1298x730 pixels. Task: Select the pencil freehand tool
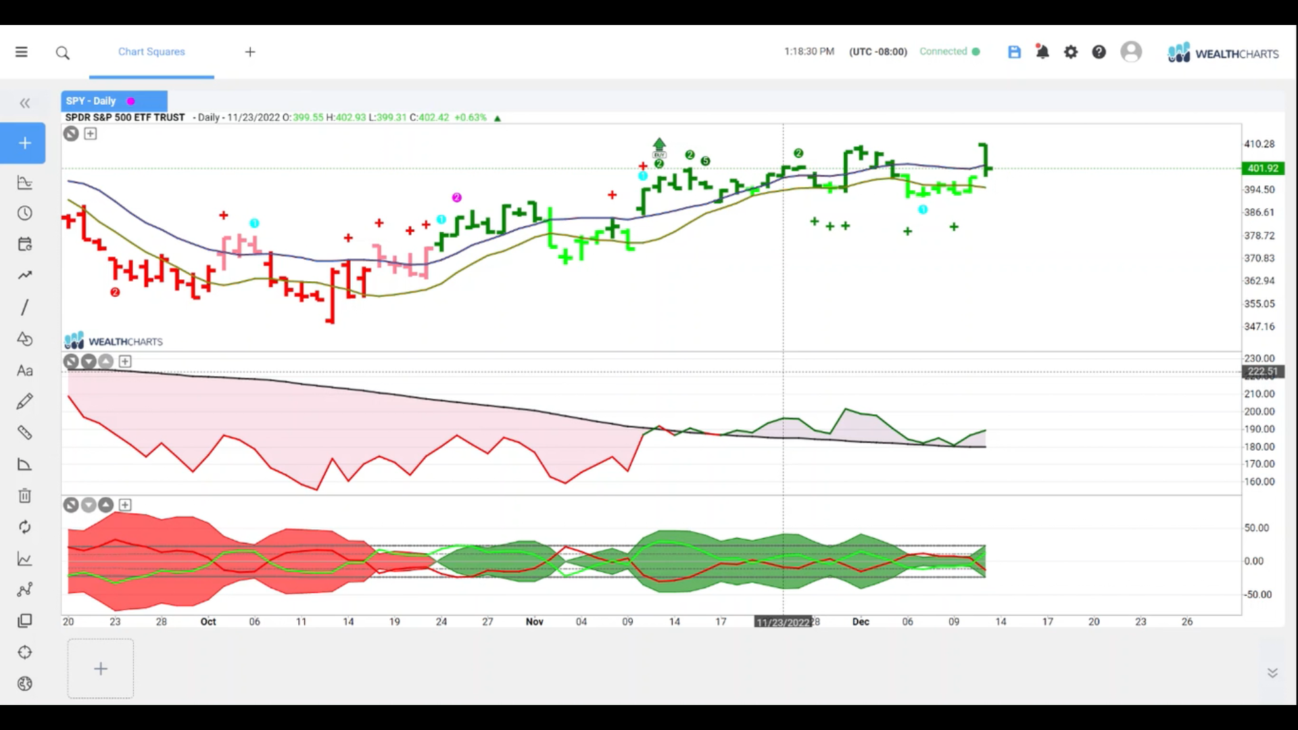pyautogui.click(x=25, y=401)
